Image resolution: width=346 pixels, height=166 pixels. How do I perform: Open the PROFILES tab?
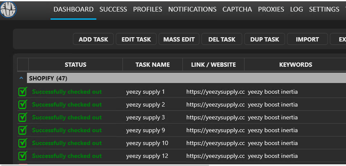click(x=148, y=9)
